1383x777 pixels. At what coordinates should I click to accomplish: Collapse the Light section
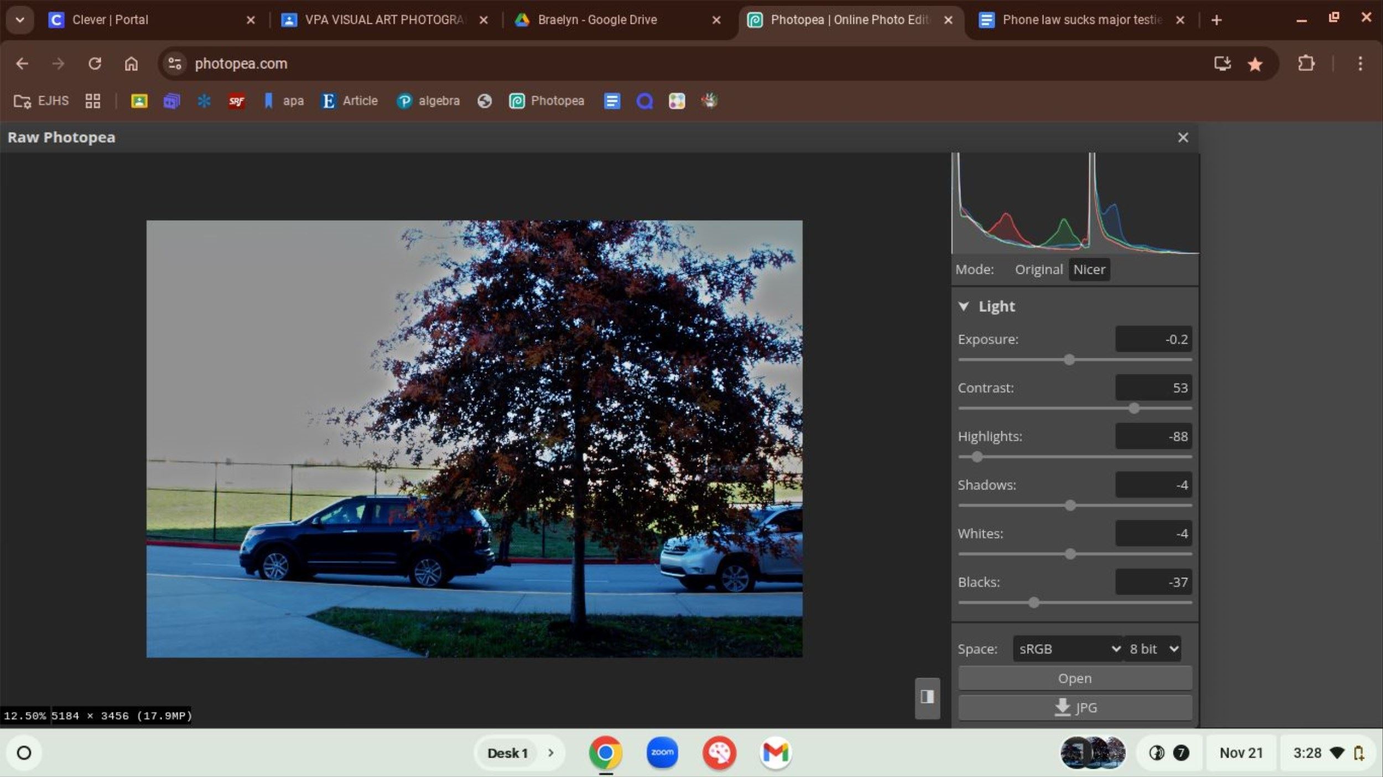964,306
